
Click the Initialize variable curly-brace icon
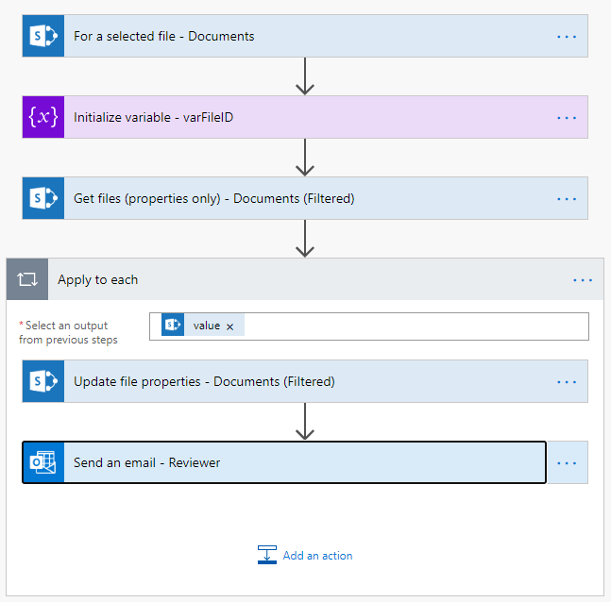(43, 117)
